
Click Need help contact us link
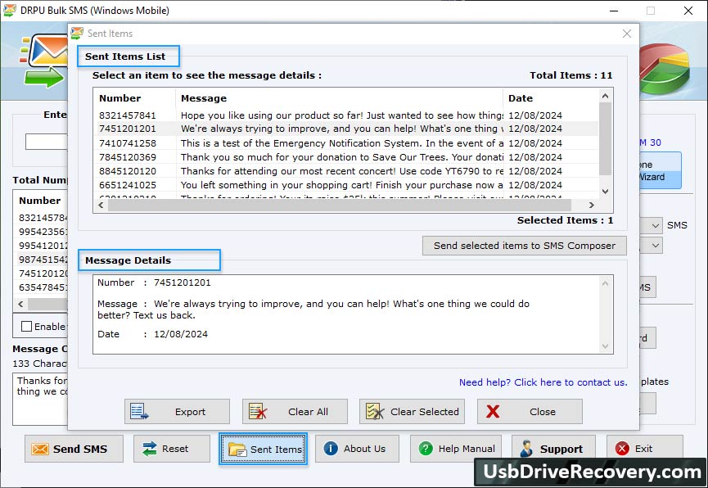click(x=543, y=382)
